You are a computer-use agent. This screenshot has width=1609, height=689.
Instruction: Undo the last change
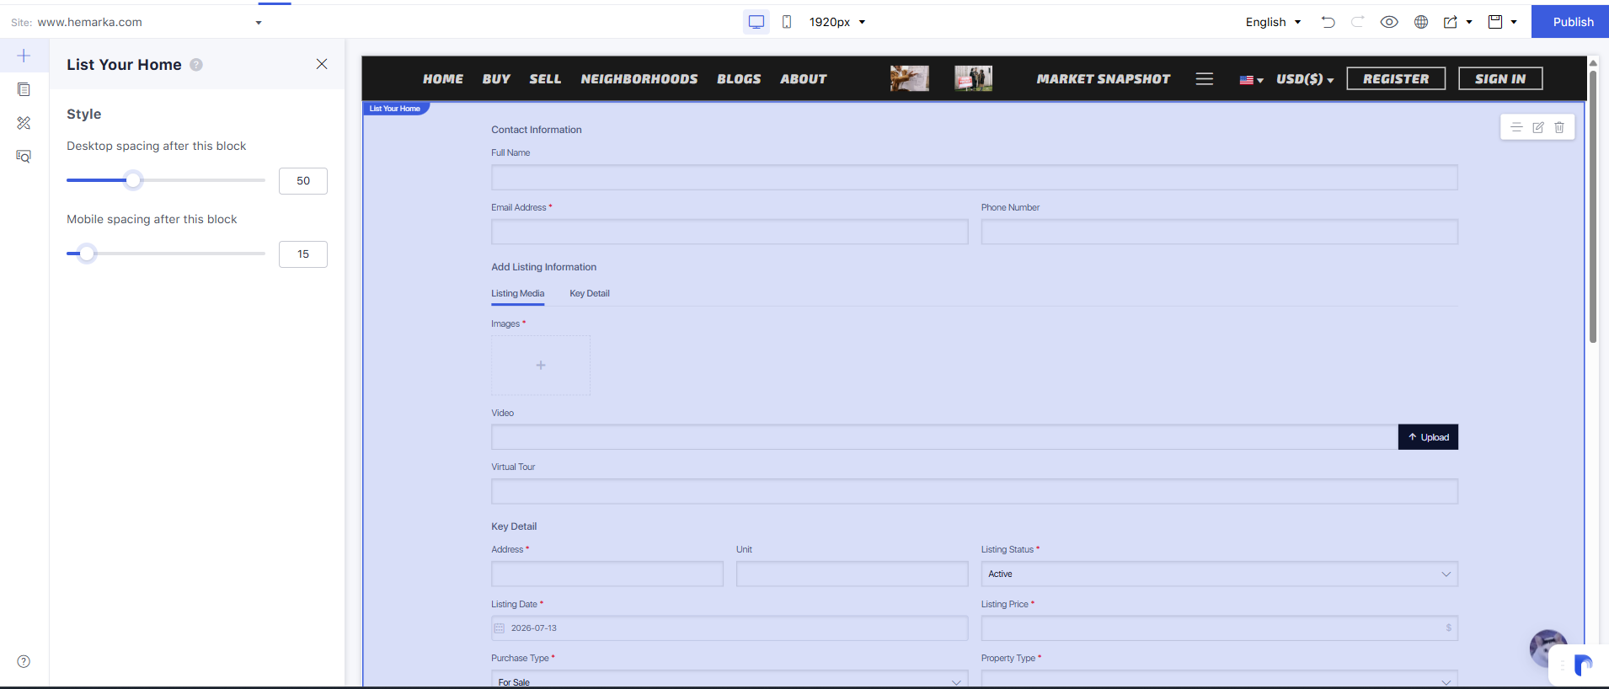pyautogui.click(x=1328, y=22)
